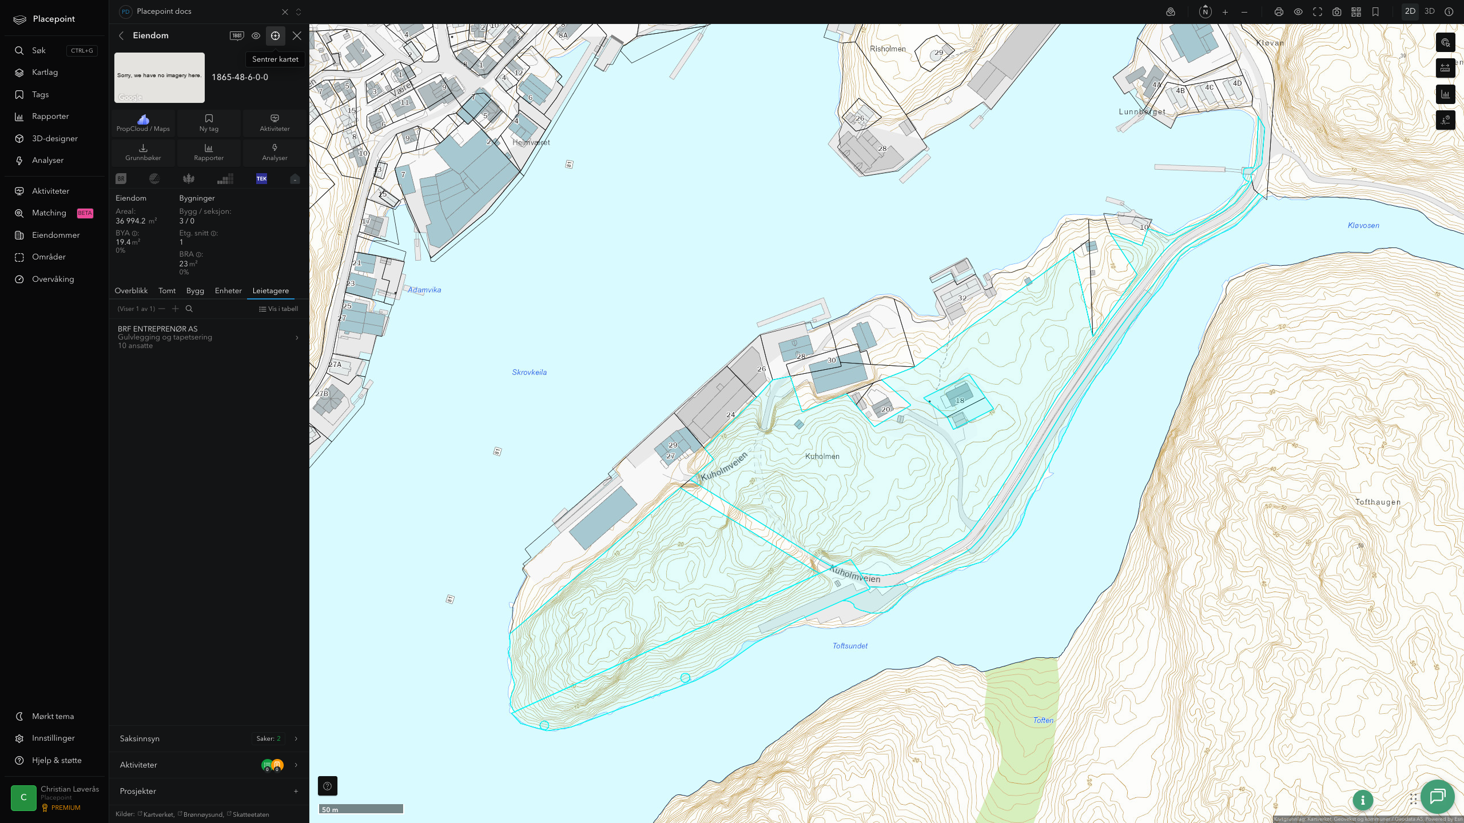Expand the tenant list with the plus icon
The width and height of the screenshot is (1464, 823).
click(176, 309)
